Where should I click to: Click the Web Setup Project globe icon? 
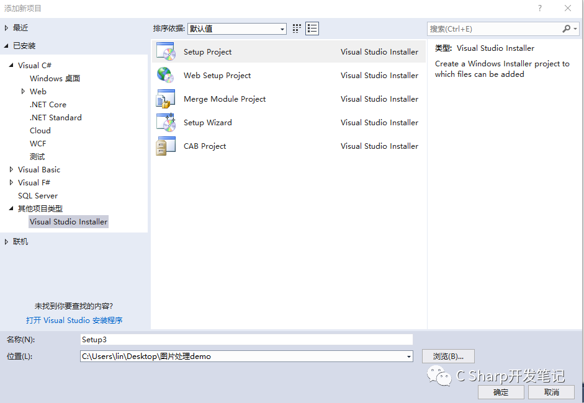[x=166, y=75]
